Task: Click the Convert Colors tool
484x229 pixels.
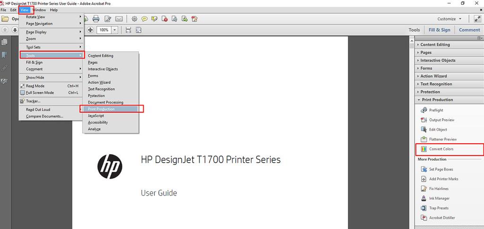Action: 441,149
